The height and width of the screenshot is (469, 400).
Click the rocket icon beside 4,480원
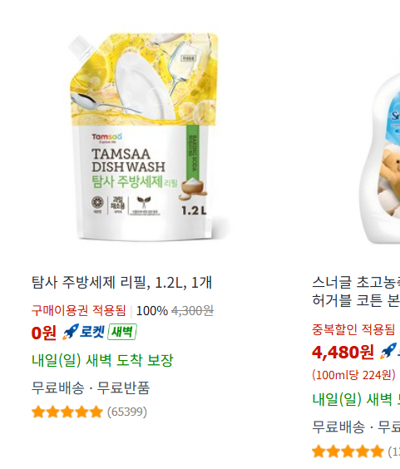click(x=388, y=351)
